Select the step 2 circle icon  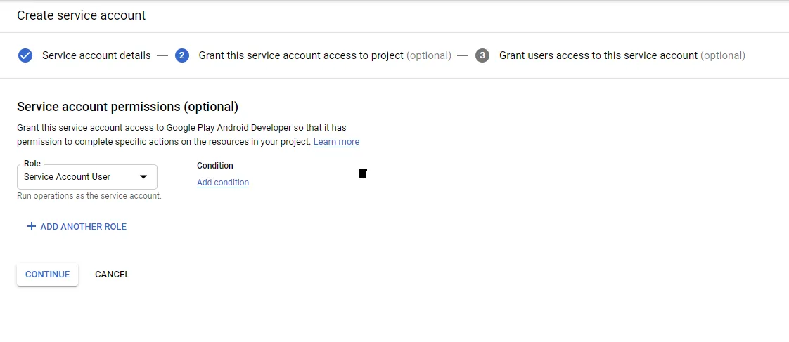click(182, 55)
